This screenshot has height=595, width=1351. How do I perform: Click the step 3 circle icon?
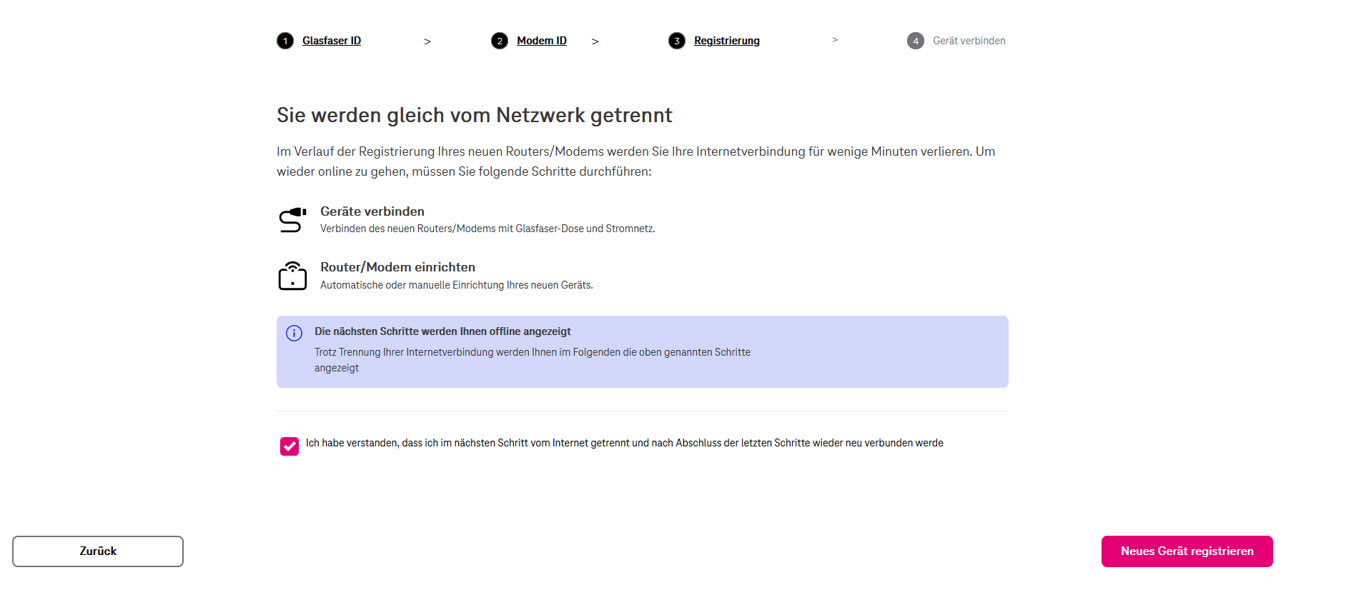pos(677,41)
